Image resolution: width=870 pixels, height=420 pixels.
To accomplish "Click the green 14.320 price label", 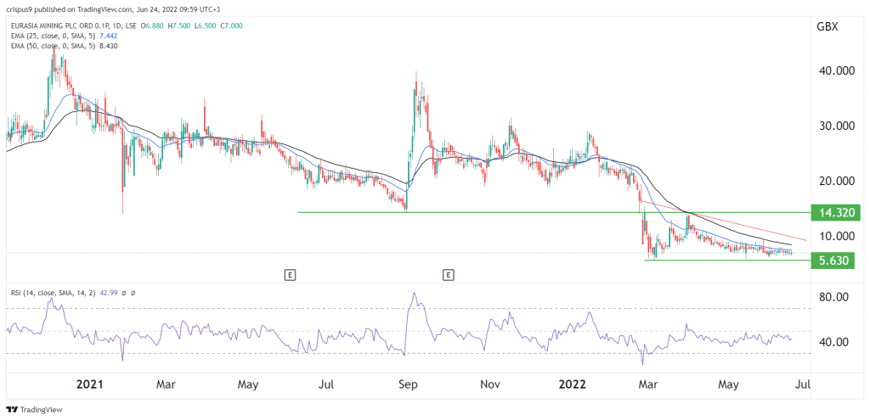I will tap(836, 213).
